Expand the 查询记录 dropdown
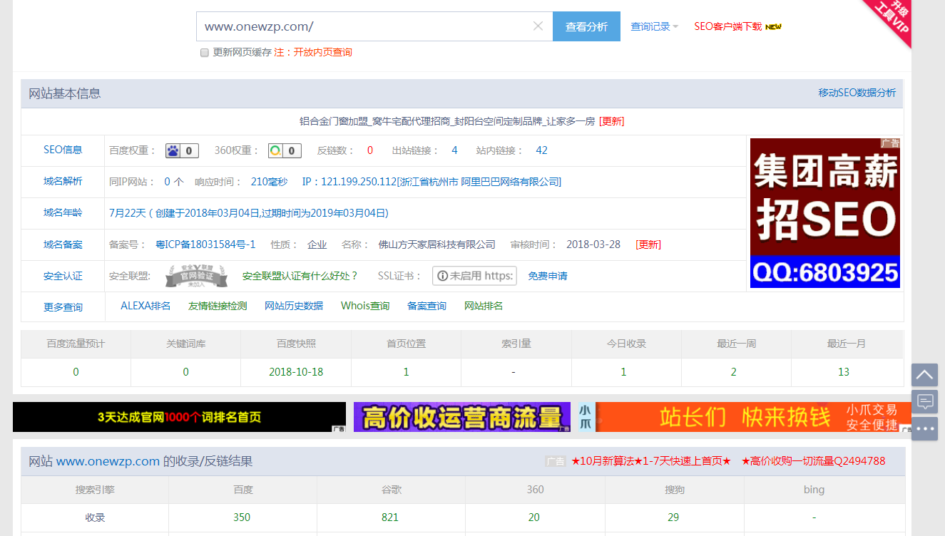 click(x=654, y=26)
